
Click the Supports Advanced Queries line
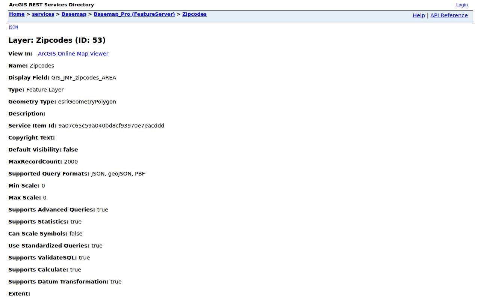[x=58, y=210]
